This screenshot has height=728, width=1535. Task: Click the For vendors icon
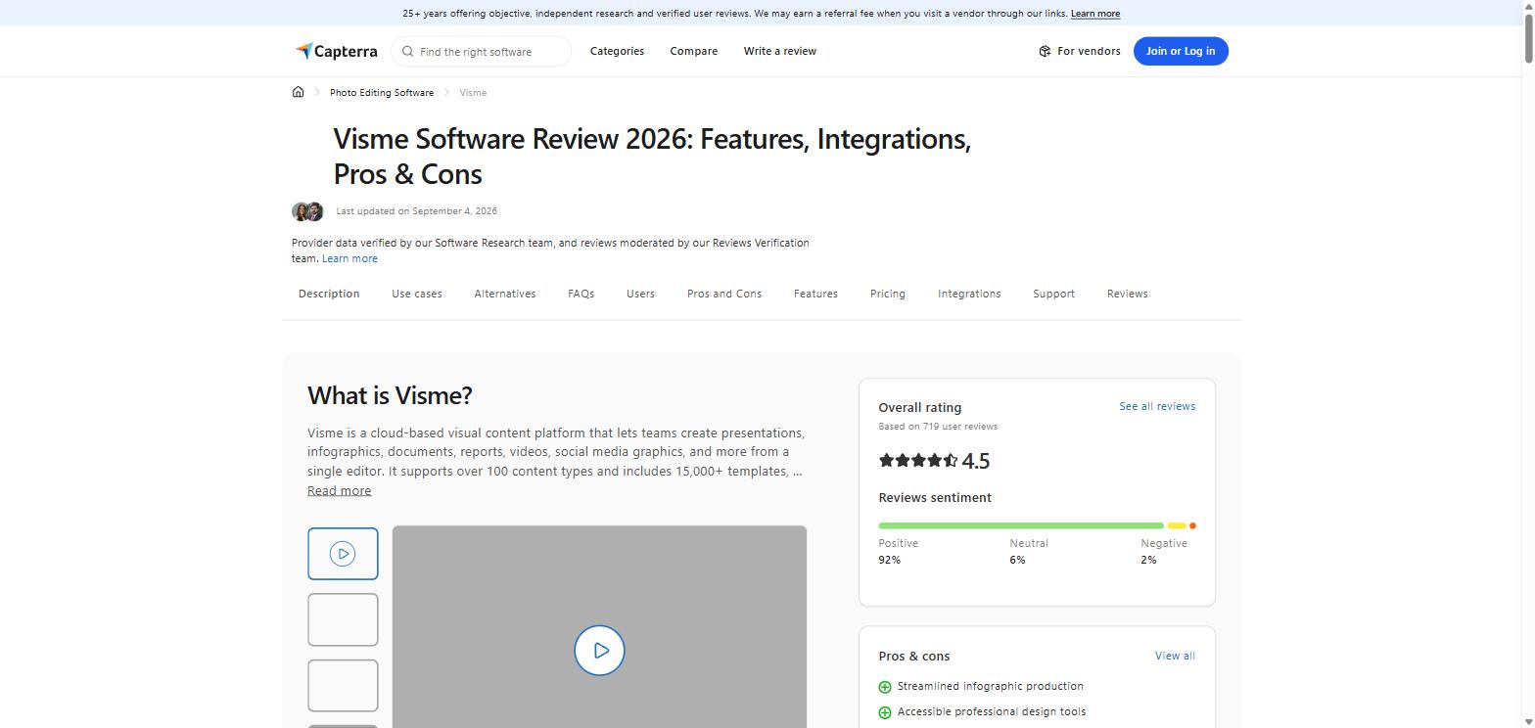point(1045,51)
